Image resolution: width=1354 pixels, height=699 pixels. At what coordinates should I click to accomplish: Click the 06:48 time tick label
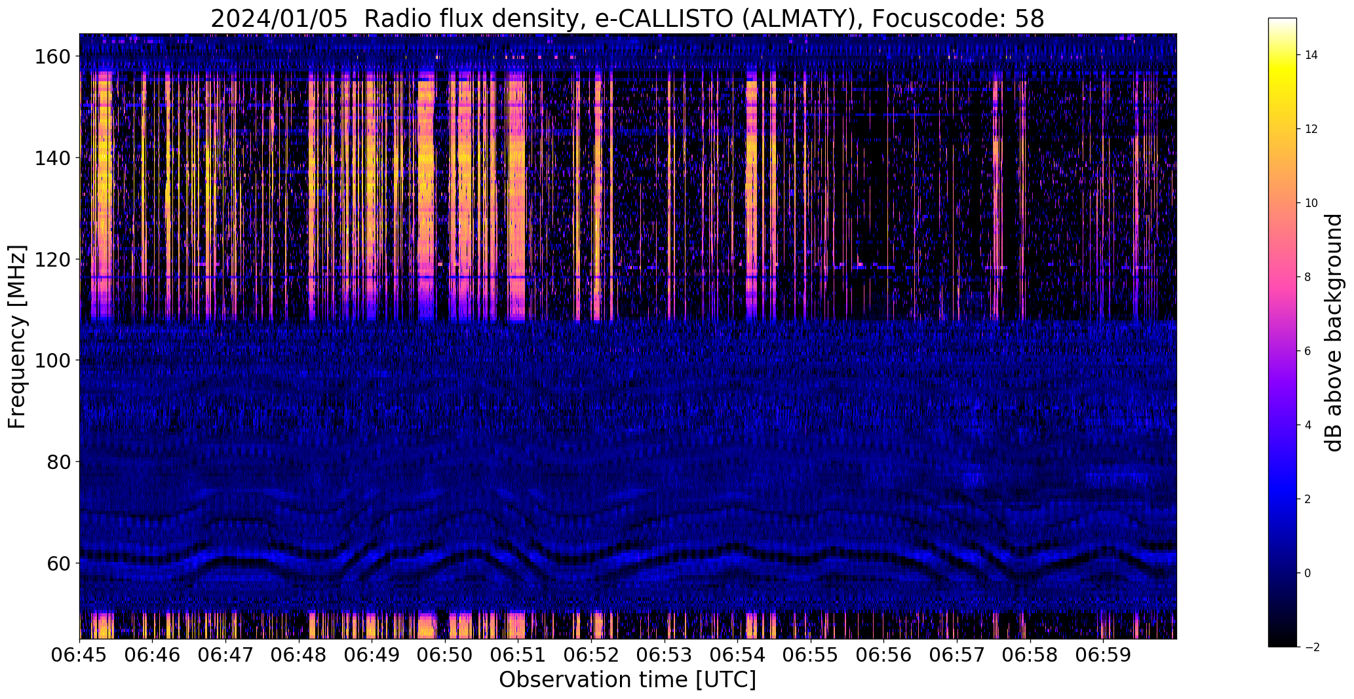click(x=299, y=655)
